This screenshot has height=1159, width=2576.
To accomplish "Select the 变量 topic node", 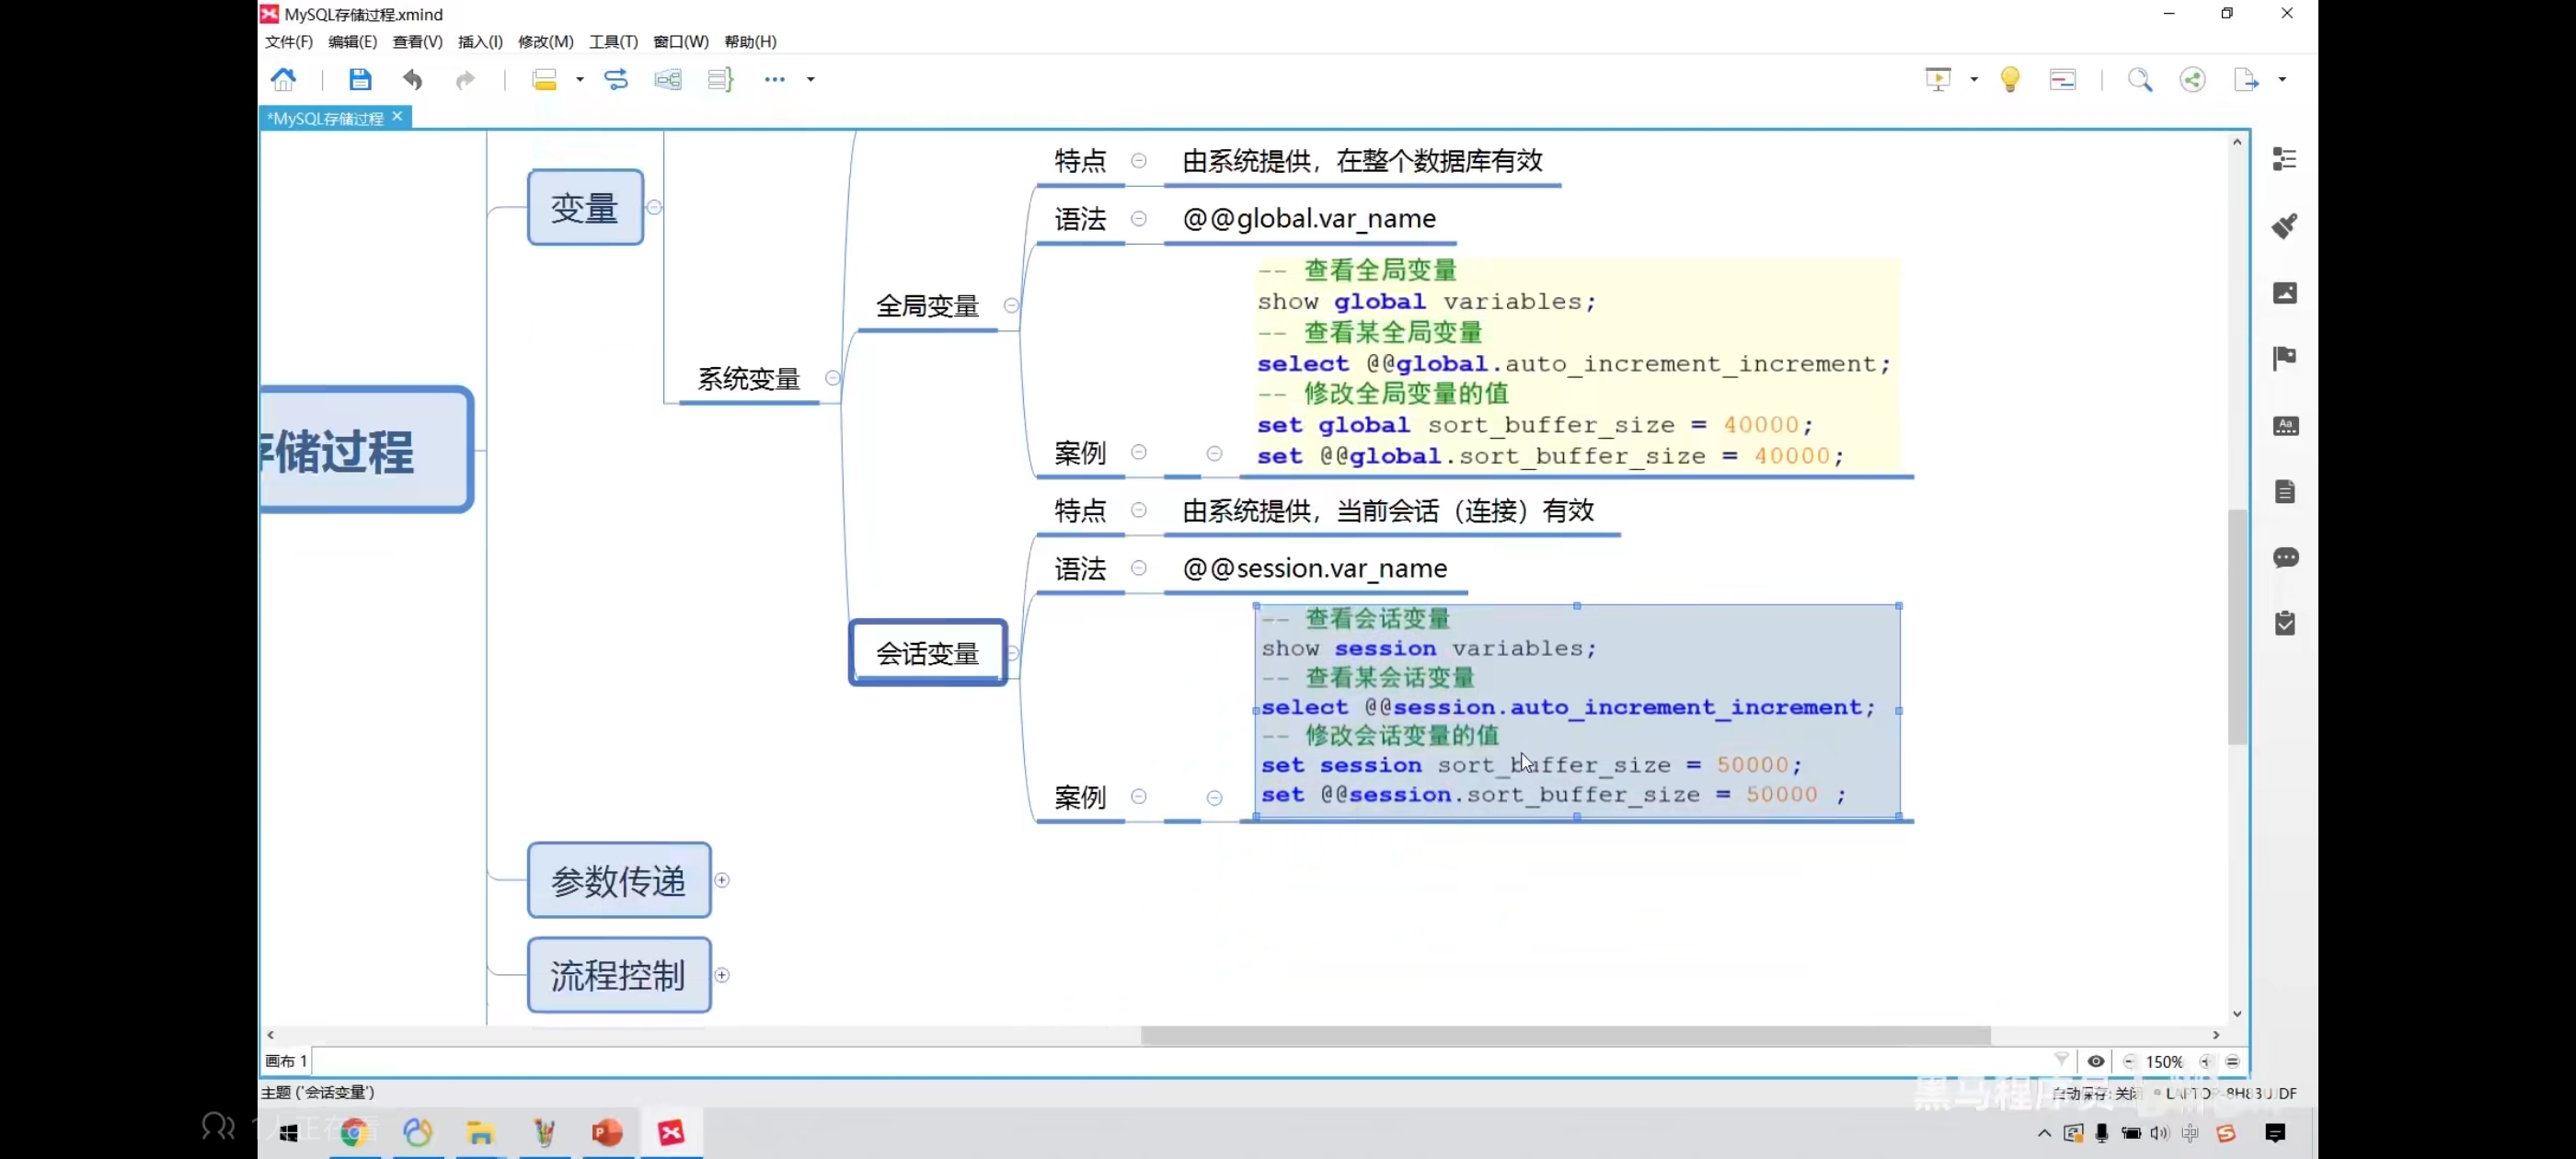I will pos(585,207).
